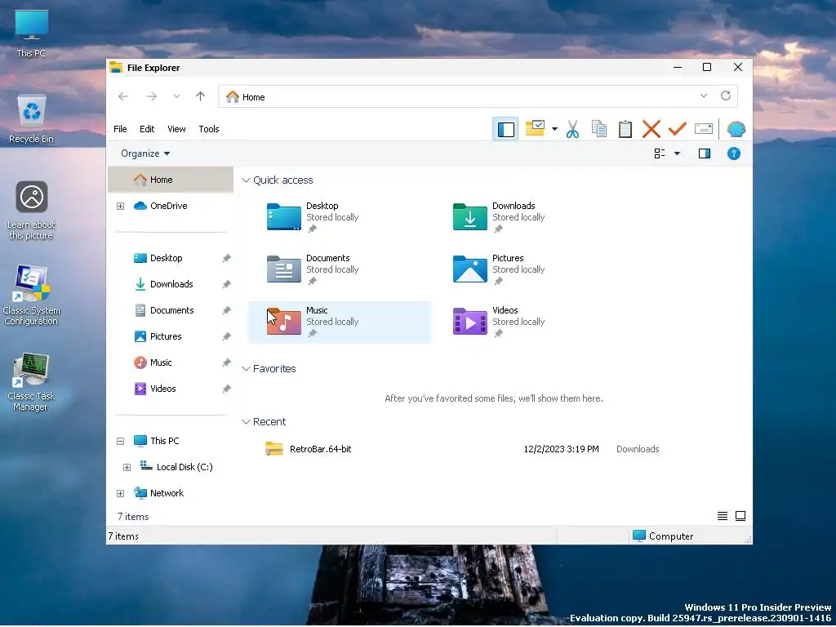Click the Paste clipboard icon
Viewport: 836px width, 627px height.
click(625, 129)
